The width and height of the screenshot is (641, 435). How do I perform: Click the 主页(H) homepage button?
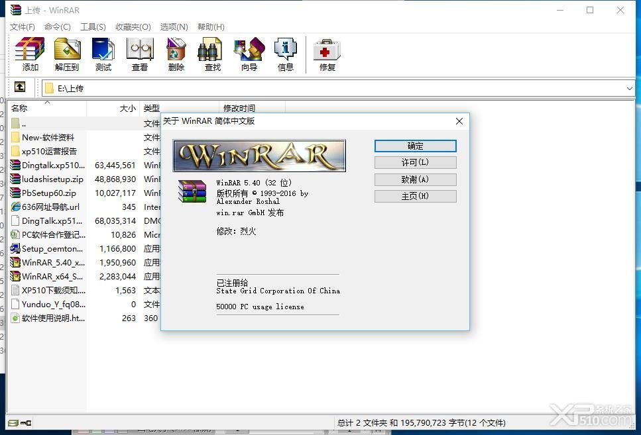pos(416,196)
